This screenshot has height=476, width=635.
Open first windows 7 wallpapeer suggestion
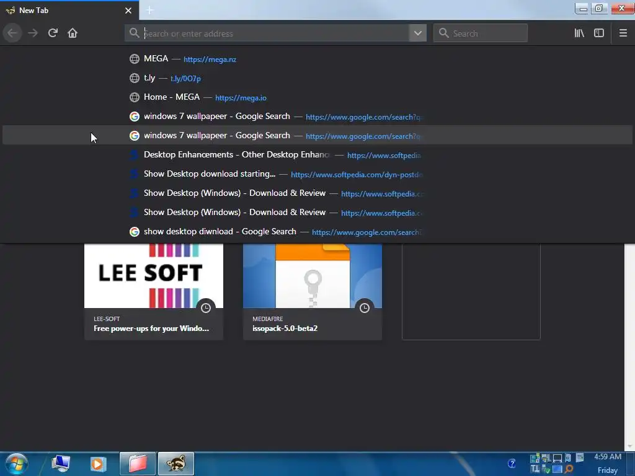coord(317,116)
